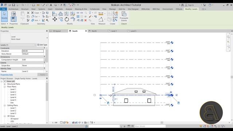Click the Edit Type button
Viewport: 233px width, 131px height.
click(42, 45)
